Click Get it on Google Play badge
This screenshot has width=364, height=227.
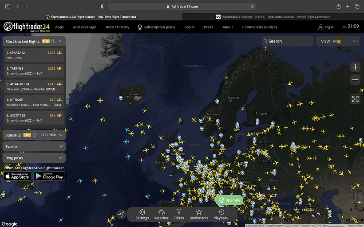tap(49, 176)
